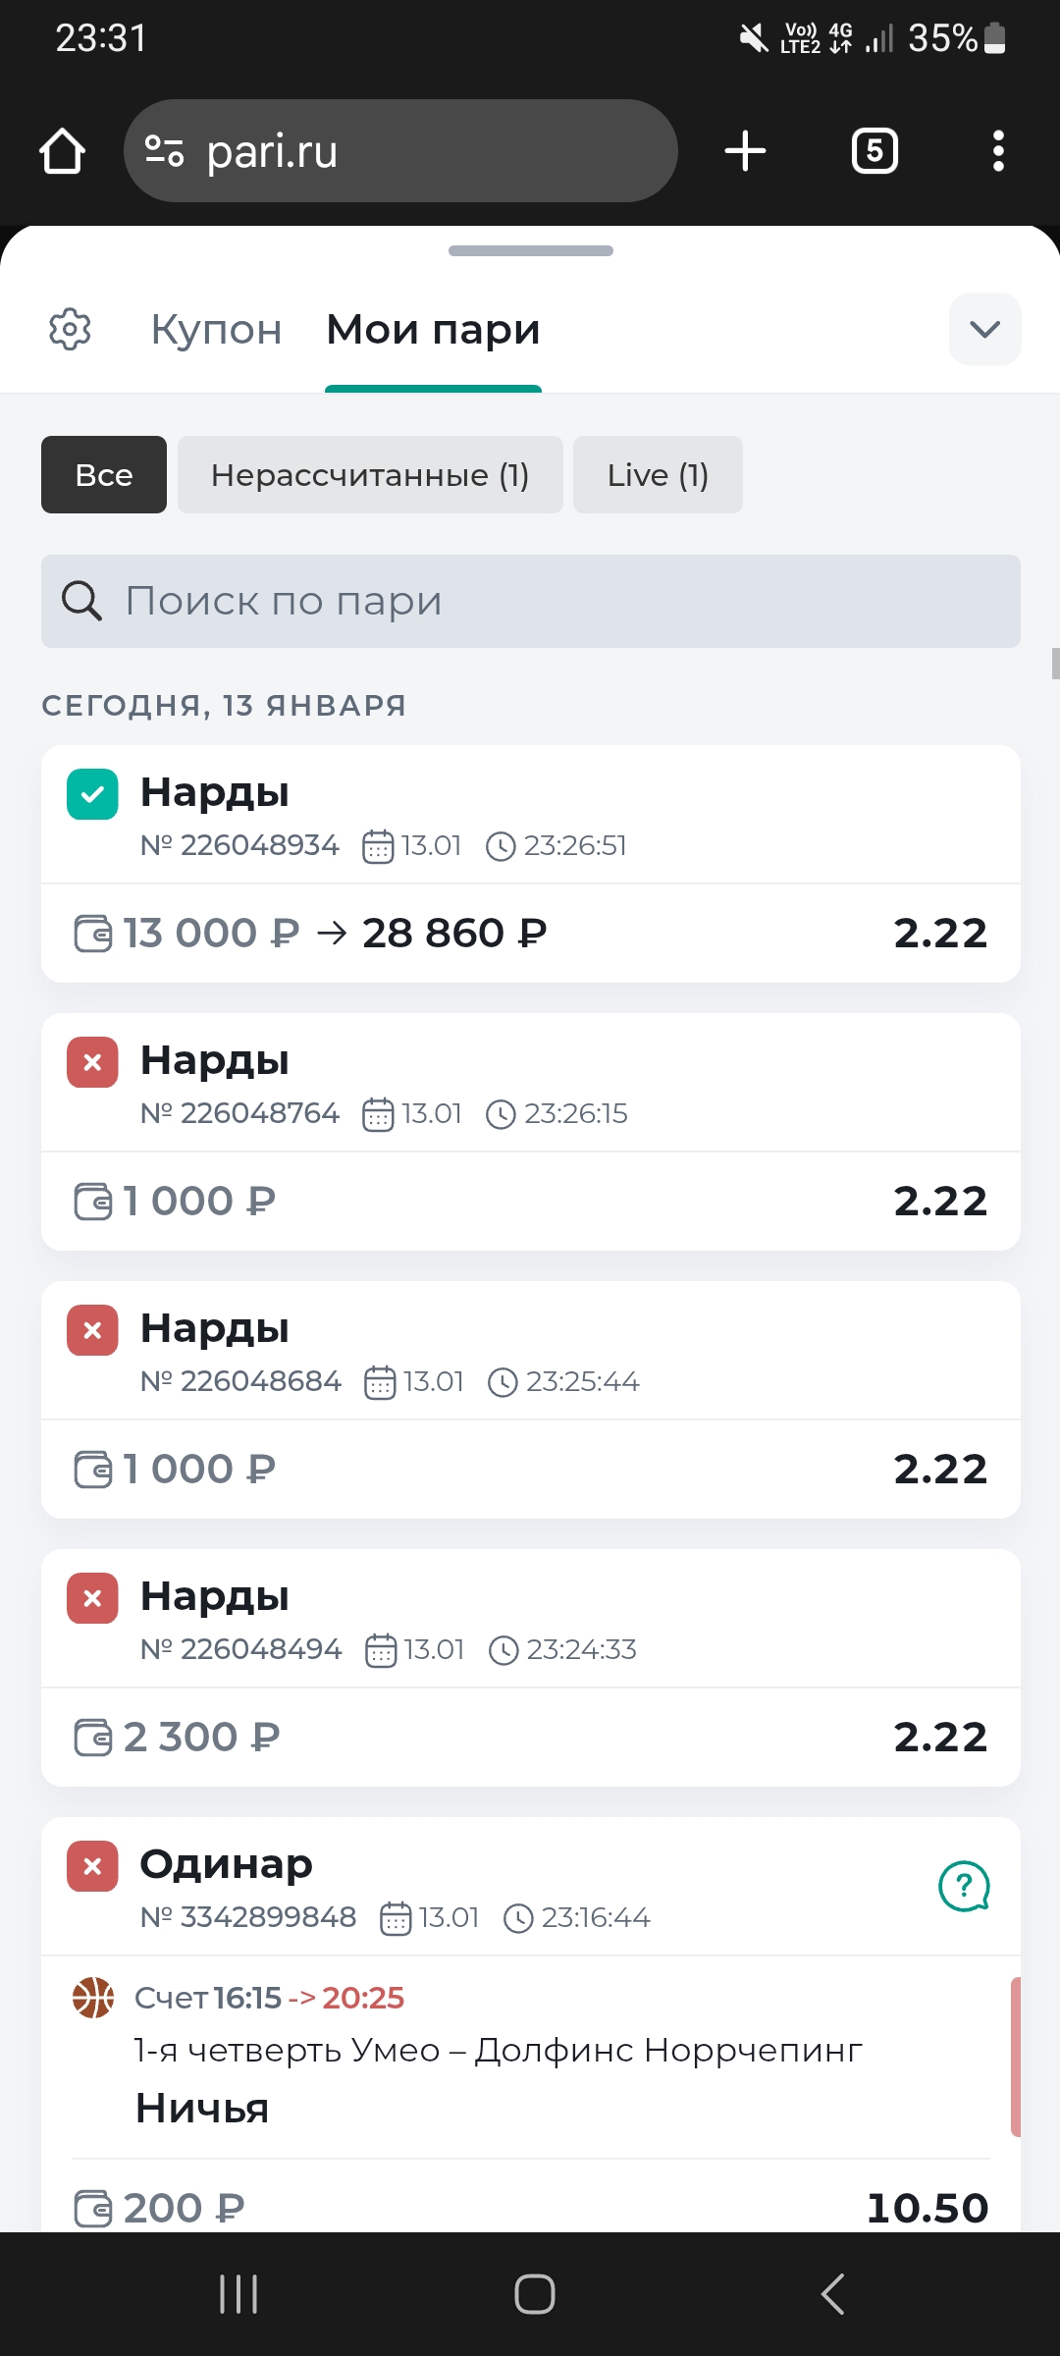Expand lost Нарды bet № 226048494

pos(530,1619)
